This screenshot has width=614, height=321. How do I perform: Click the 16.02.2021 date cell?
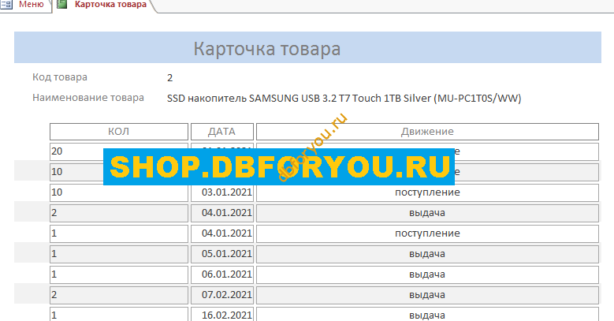(x=222, y=315)
